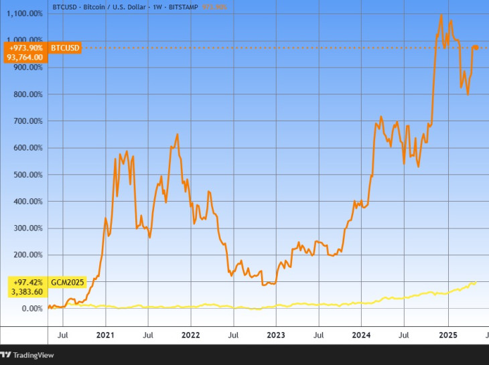Click the GCM2025 yellow label
This screenshot has width=489, height=365.
[68, 283]
